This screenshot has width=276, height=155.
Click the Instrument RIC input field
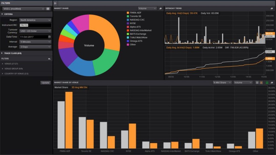point(35,25)
